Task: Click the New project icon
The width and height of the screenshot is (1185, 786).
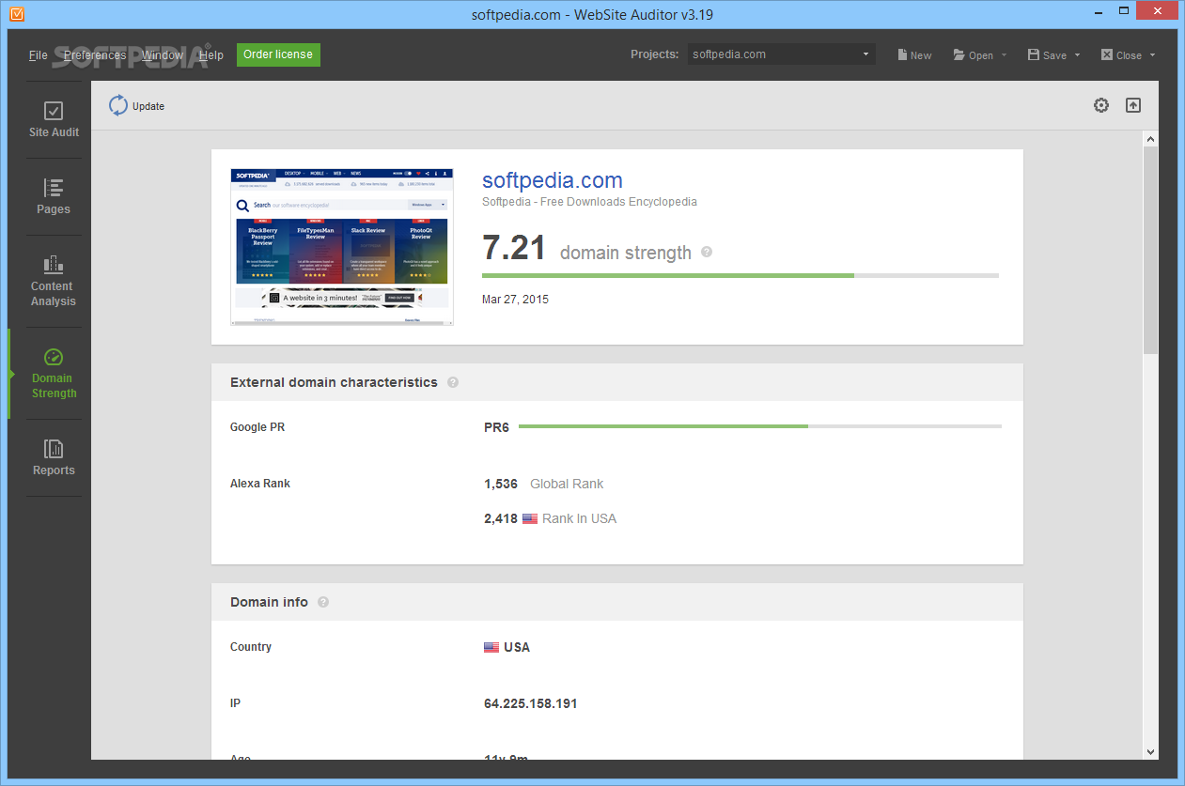Action: point(902,54)
